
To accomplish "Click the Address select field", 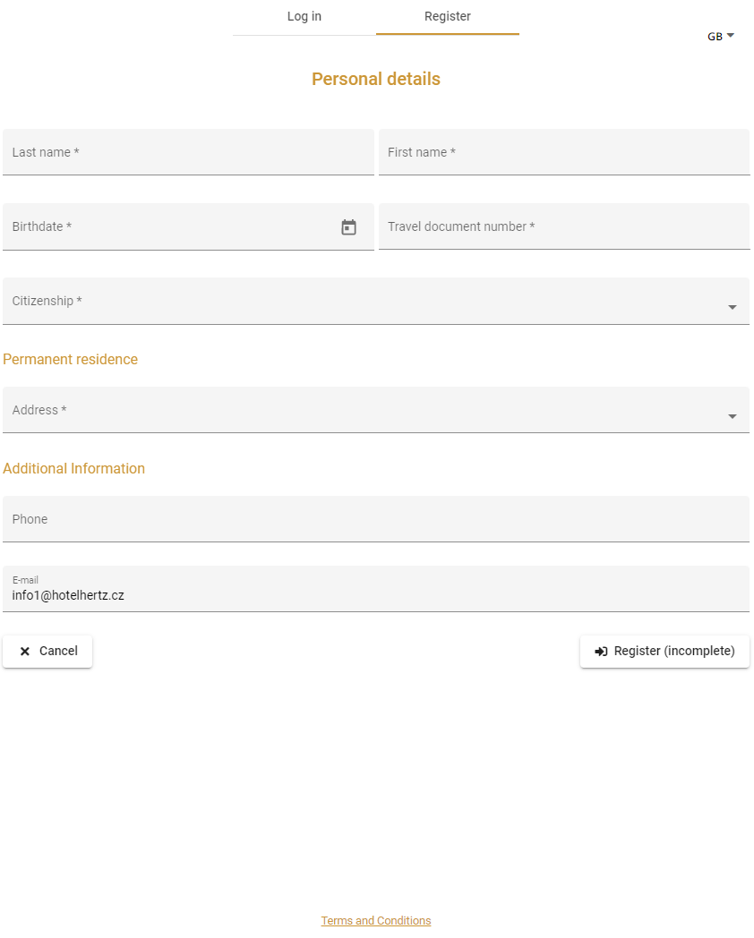I will (376, 410).
